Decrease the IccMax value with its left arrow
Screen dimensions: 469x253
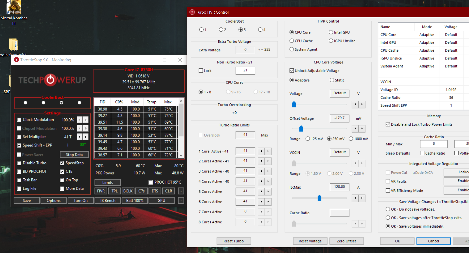point(355,198)
